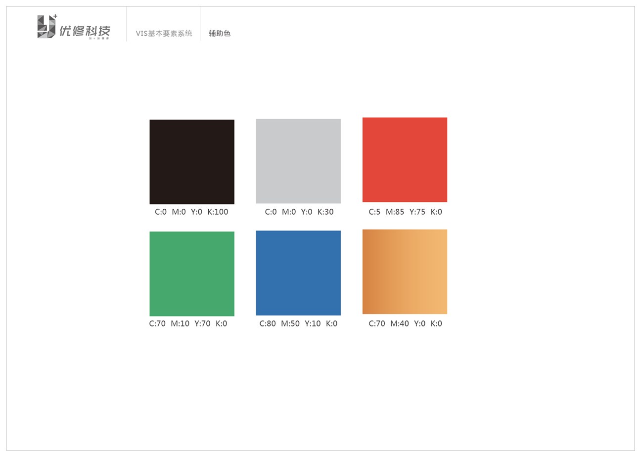The width and height of the screenshot is (641, 457).
Task: Click the Y:75 value under red swatch
Action: (417, 212)
